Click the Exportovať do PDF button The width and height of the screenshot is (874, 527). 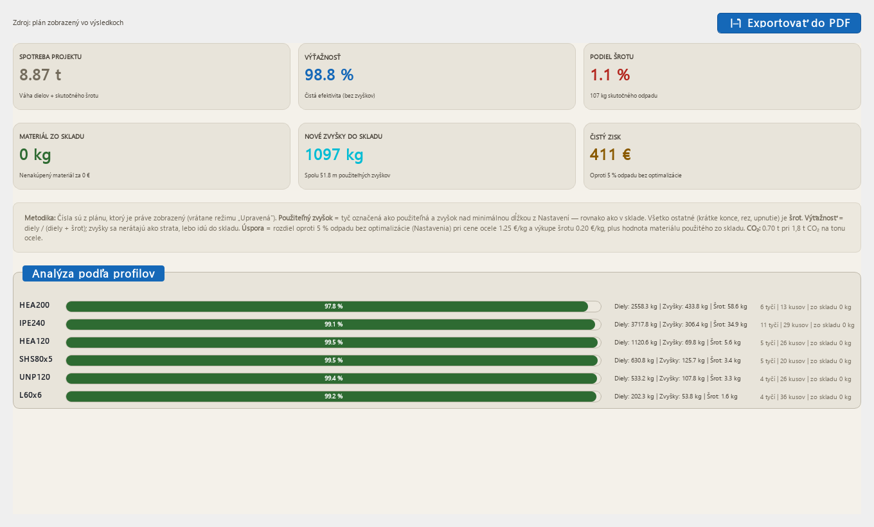click(x=789, y=23)
